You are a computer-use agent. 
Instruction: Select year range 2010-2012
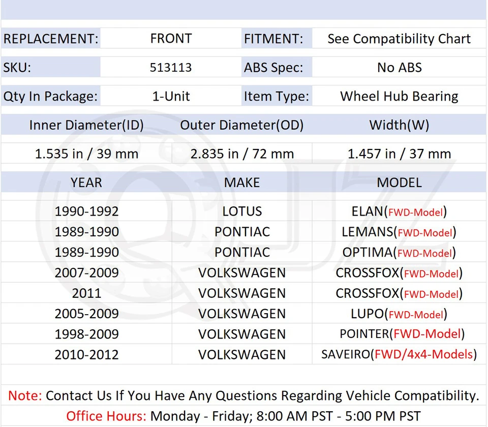click(87, 355)
